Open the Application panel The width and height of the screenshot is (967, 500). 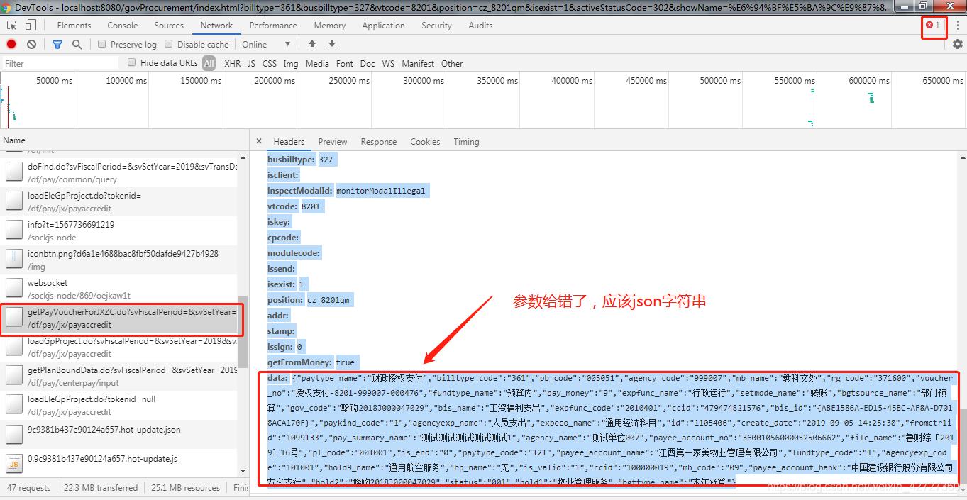tap(383, 26)
